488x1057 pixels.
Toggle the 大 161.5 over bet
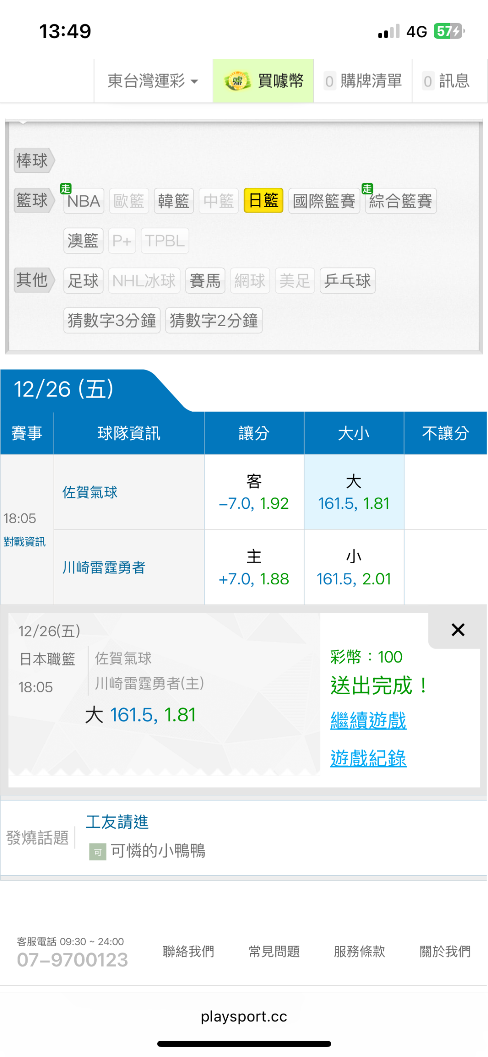pyautogui.click(x=353, y=492)
